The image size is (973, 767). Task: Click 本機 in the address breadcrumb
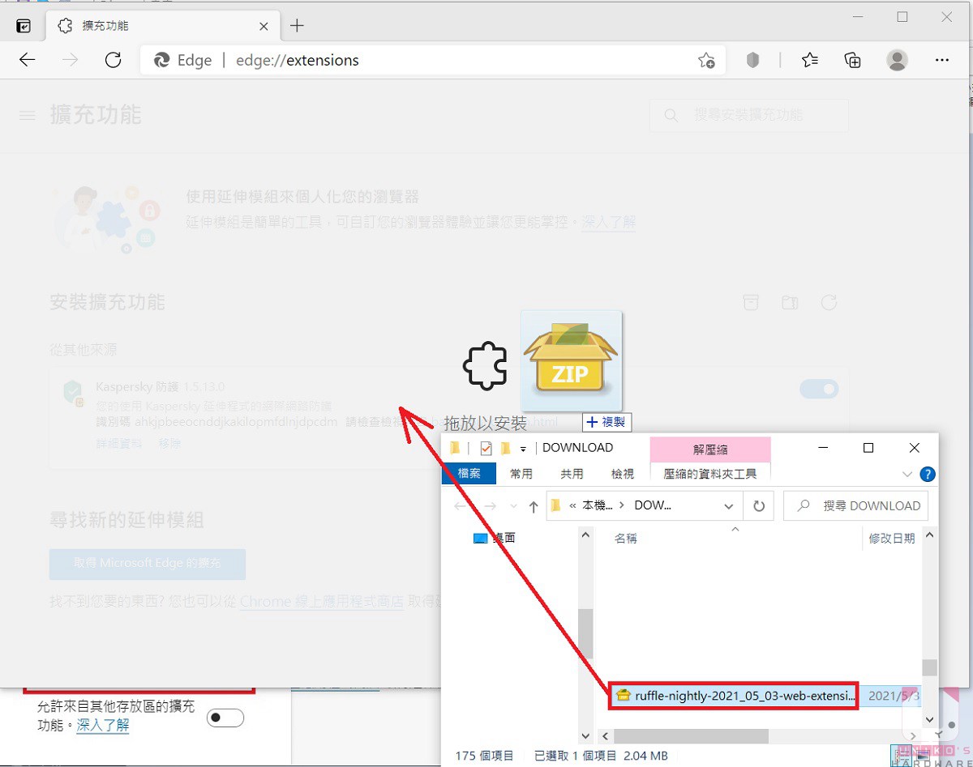point(596,505)
